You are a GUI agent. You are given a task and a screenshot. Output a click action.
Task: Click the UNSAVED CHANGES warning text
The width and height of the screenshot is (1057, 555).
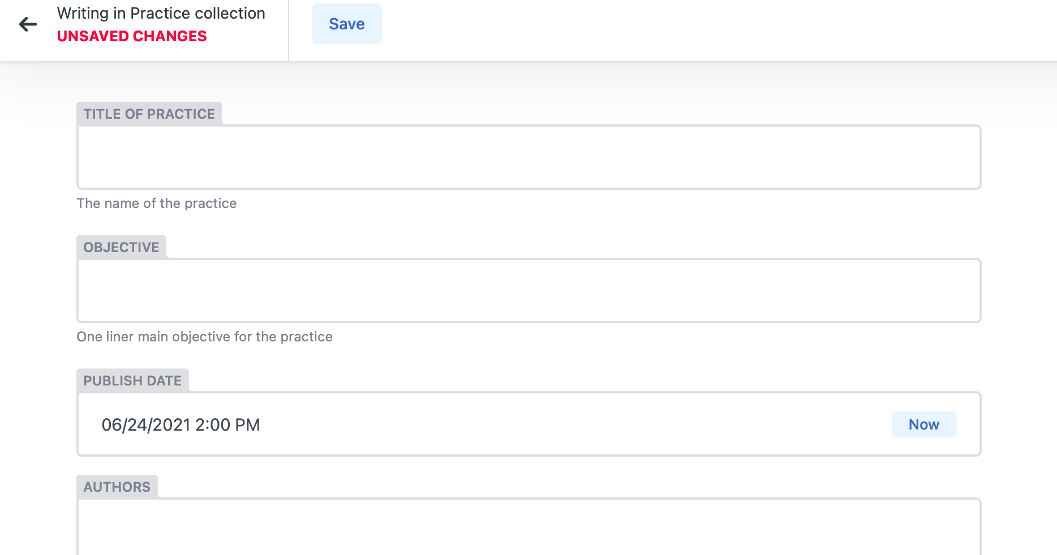[x=131, y=36]
